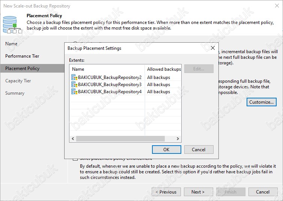This screenshot has width=283, height=201.
Task: Sort extents by the Name column header
Action: coord(107,69)
